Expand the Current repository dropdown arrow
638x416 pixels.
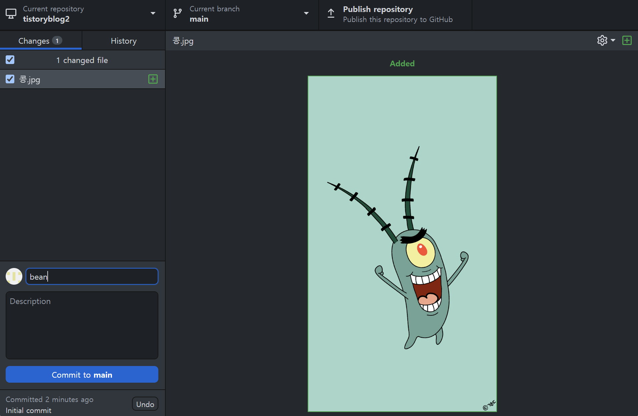point(153,13)
